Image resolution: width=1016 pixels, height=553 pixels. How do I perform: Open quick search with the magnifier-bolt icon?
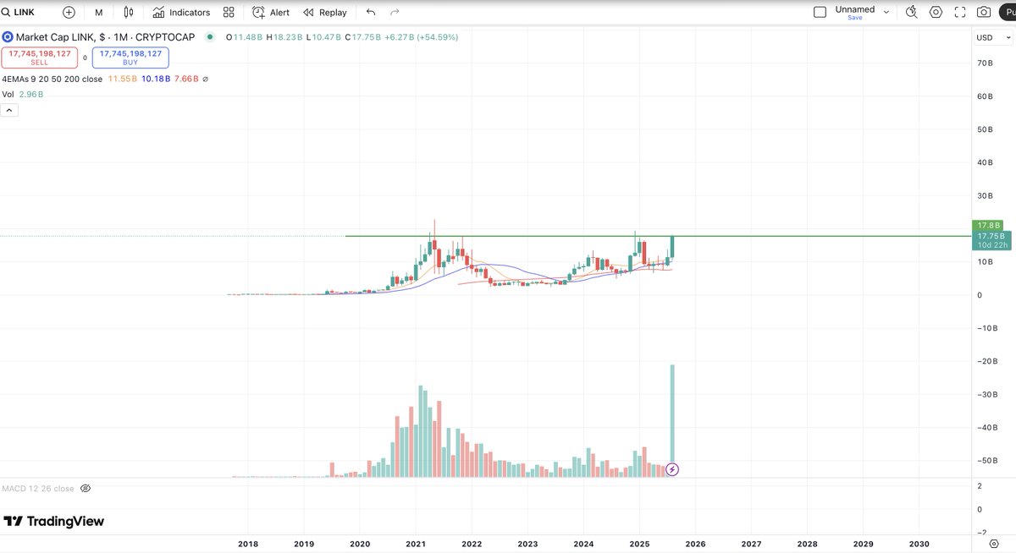pos(911,12)
